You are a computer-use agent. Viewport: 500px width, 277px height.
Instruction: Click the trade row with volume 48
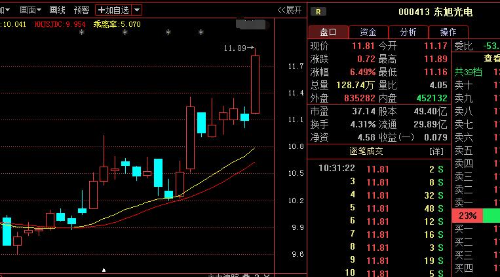pos(379,208)
